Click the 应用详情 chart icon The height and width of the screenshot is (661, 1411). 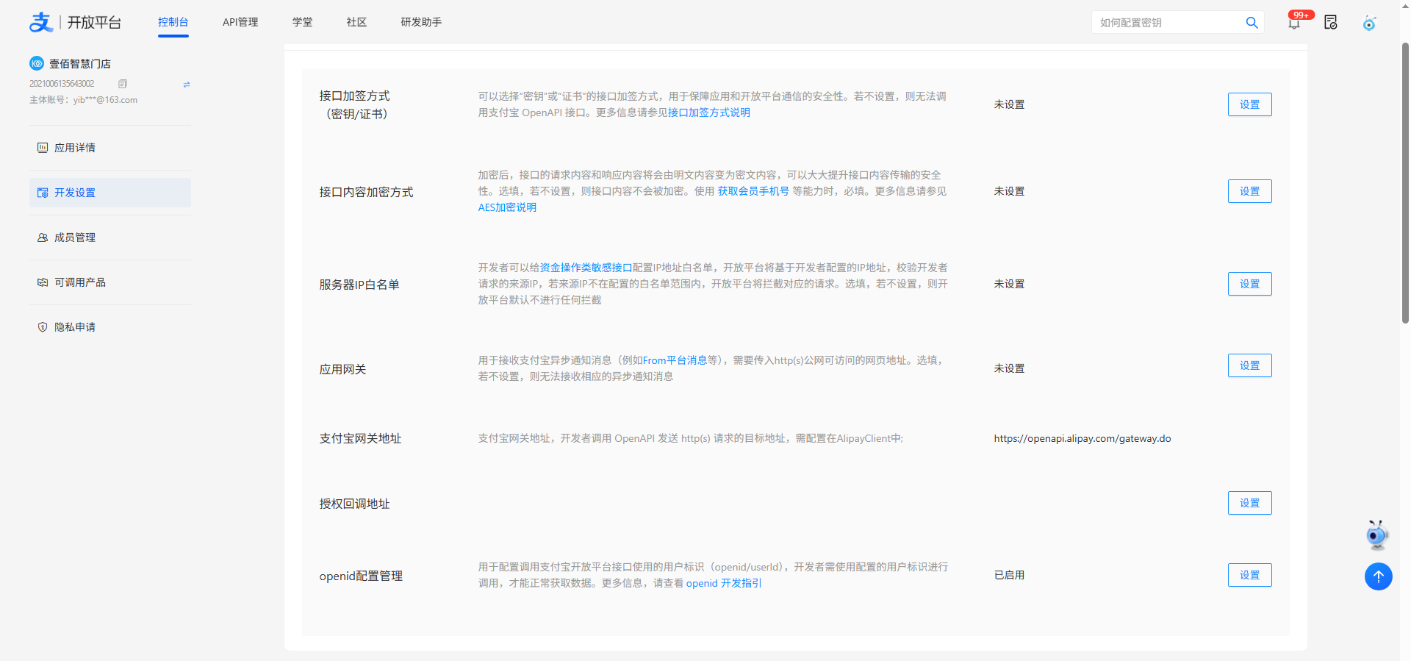(43, 148)
